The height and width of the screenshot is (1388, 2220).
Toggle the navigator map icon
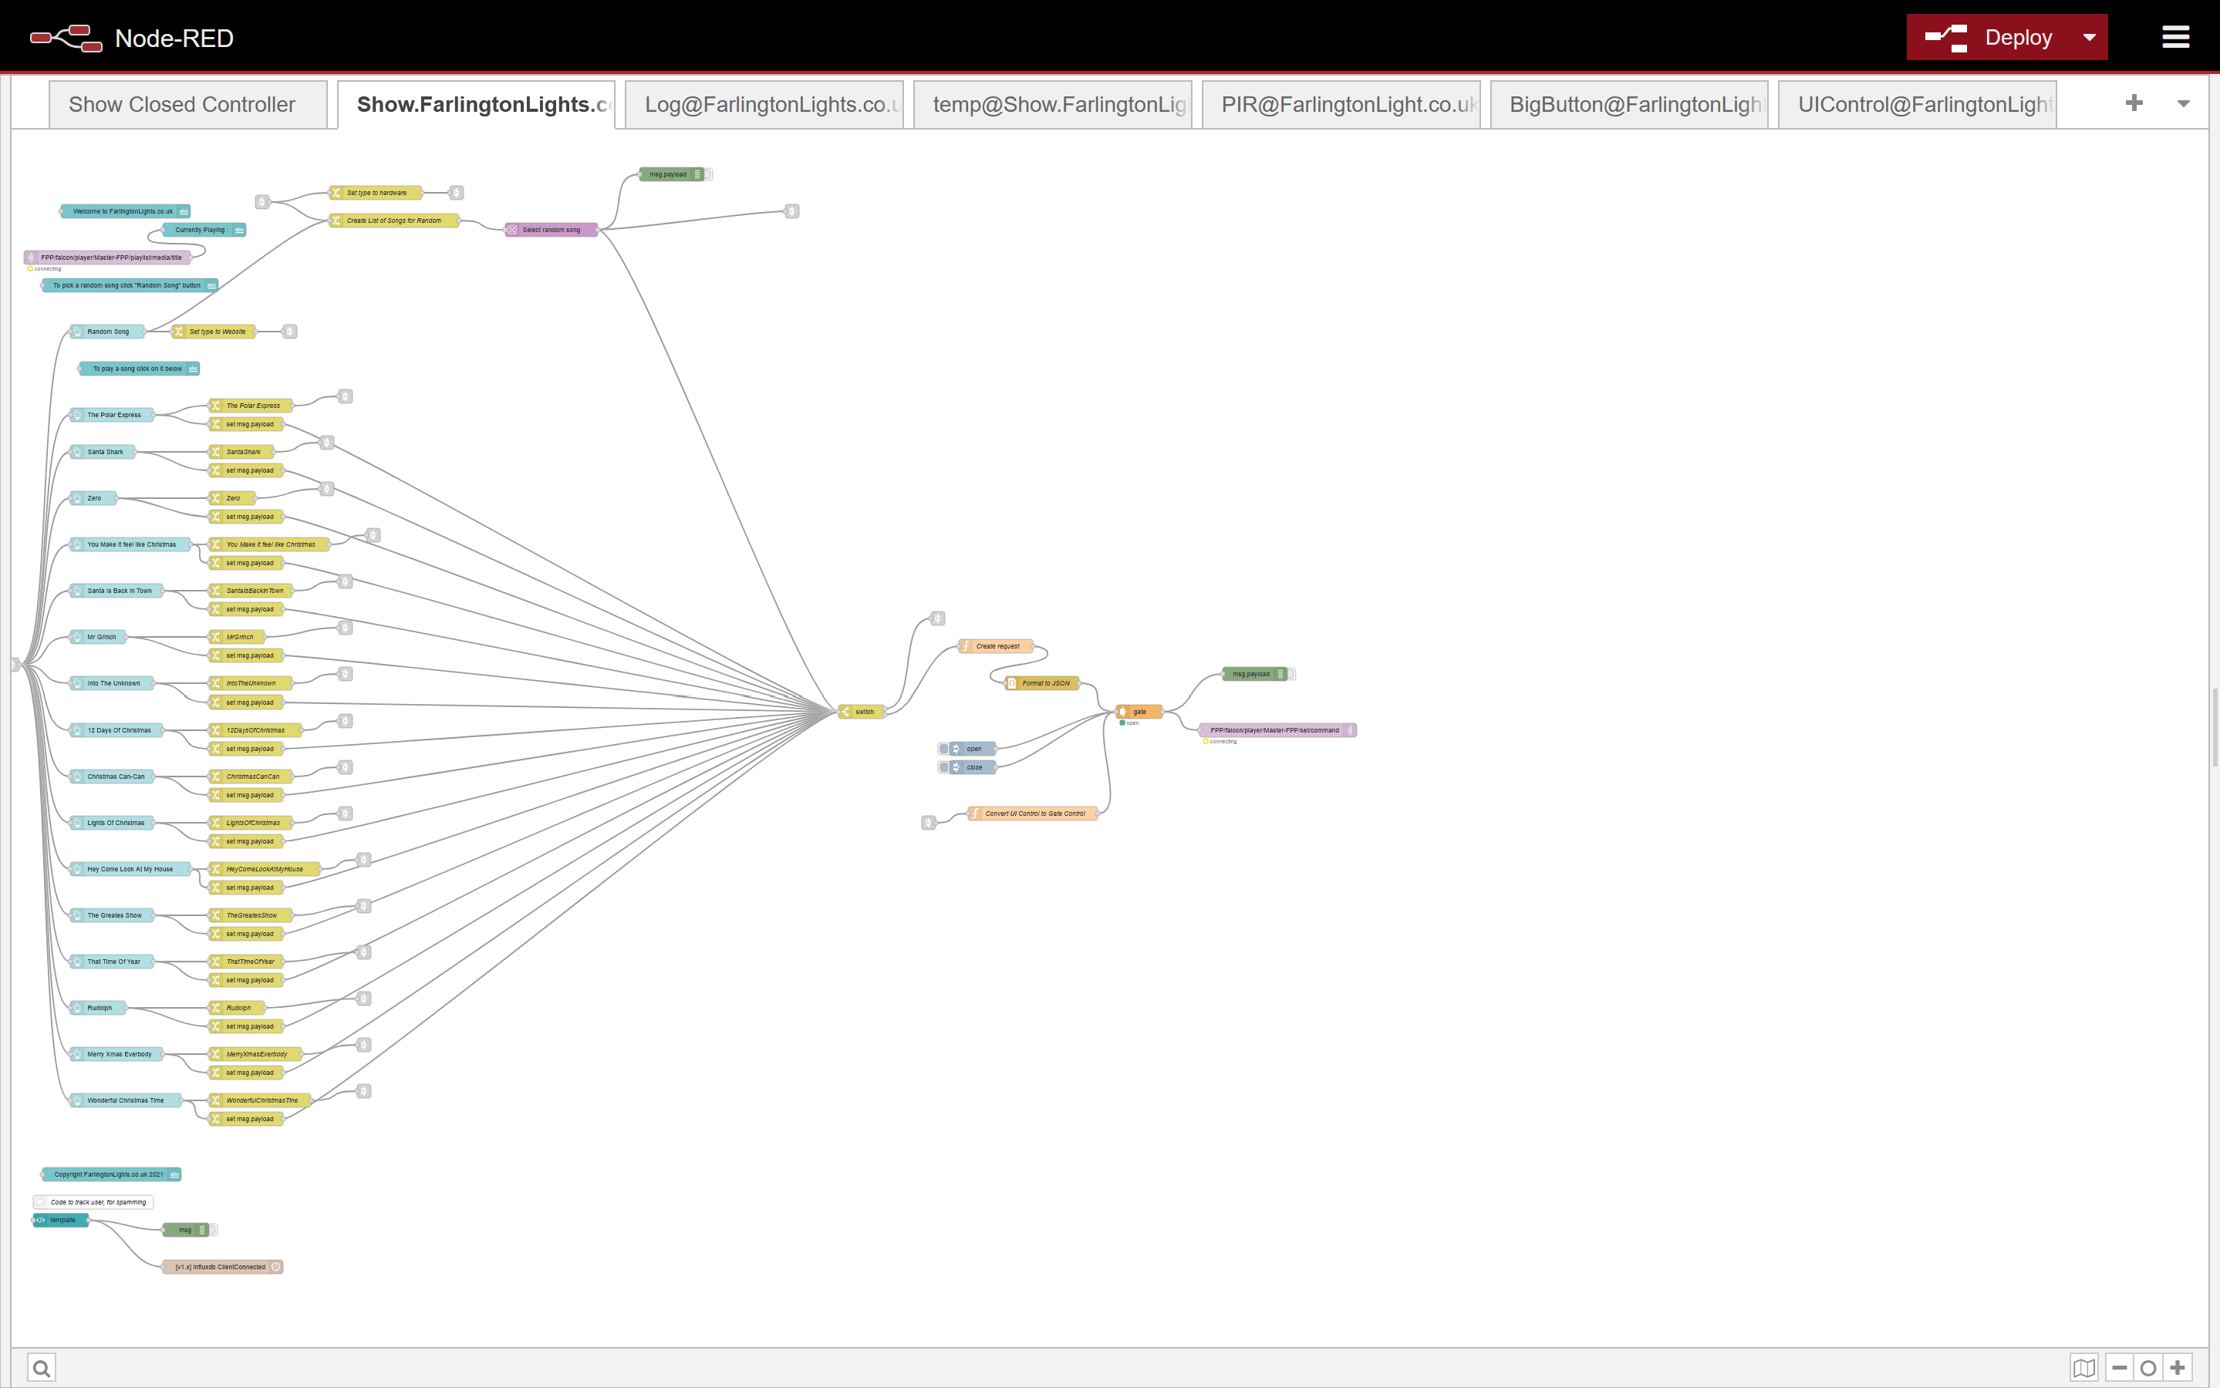[x=2083, y=1368]
